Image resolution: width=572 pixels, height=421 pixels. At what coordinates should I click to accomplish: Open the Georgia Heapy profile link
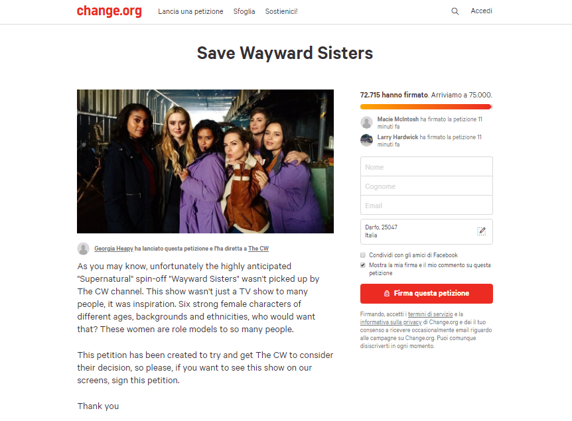tap(113, 249)
